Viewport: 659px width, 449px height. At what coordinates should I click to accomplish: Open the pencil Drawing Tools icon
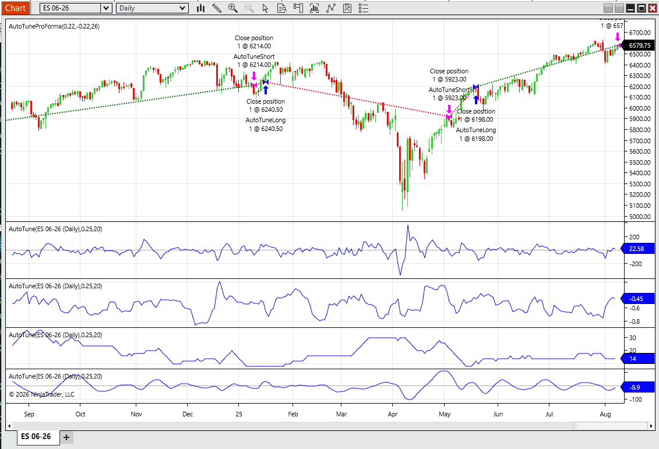click(x=217, y=8)
